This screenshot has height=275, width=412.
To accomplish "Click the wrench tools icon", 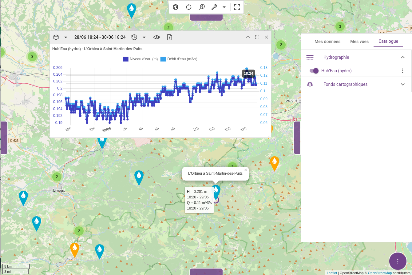I will tap(214, 7).
